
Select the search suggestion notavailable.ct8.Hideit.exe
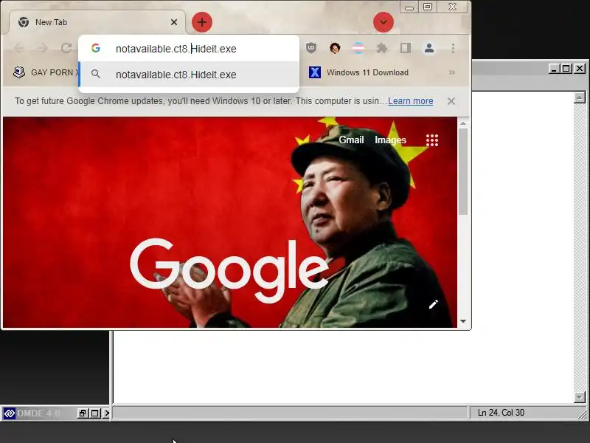189,75
